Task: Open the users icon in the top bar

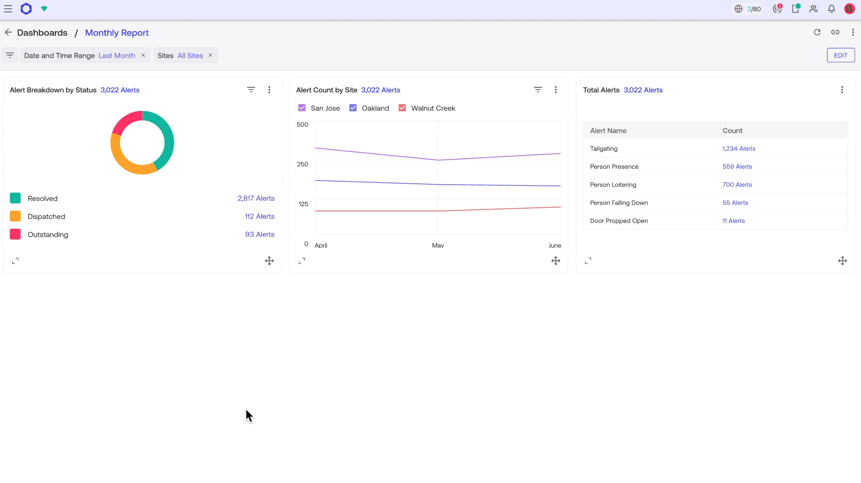Action: click(813, 8)
